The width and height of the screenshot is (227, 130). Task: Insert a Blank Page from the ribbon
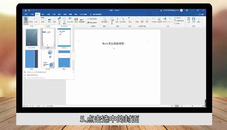(31, 20)
